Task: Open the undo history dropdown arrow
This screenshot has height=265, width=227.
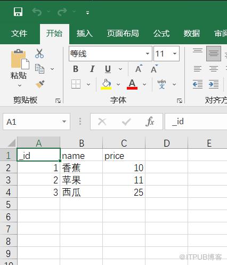Action: tap(48, 12)
